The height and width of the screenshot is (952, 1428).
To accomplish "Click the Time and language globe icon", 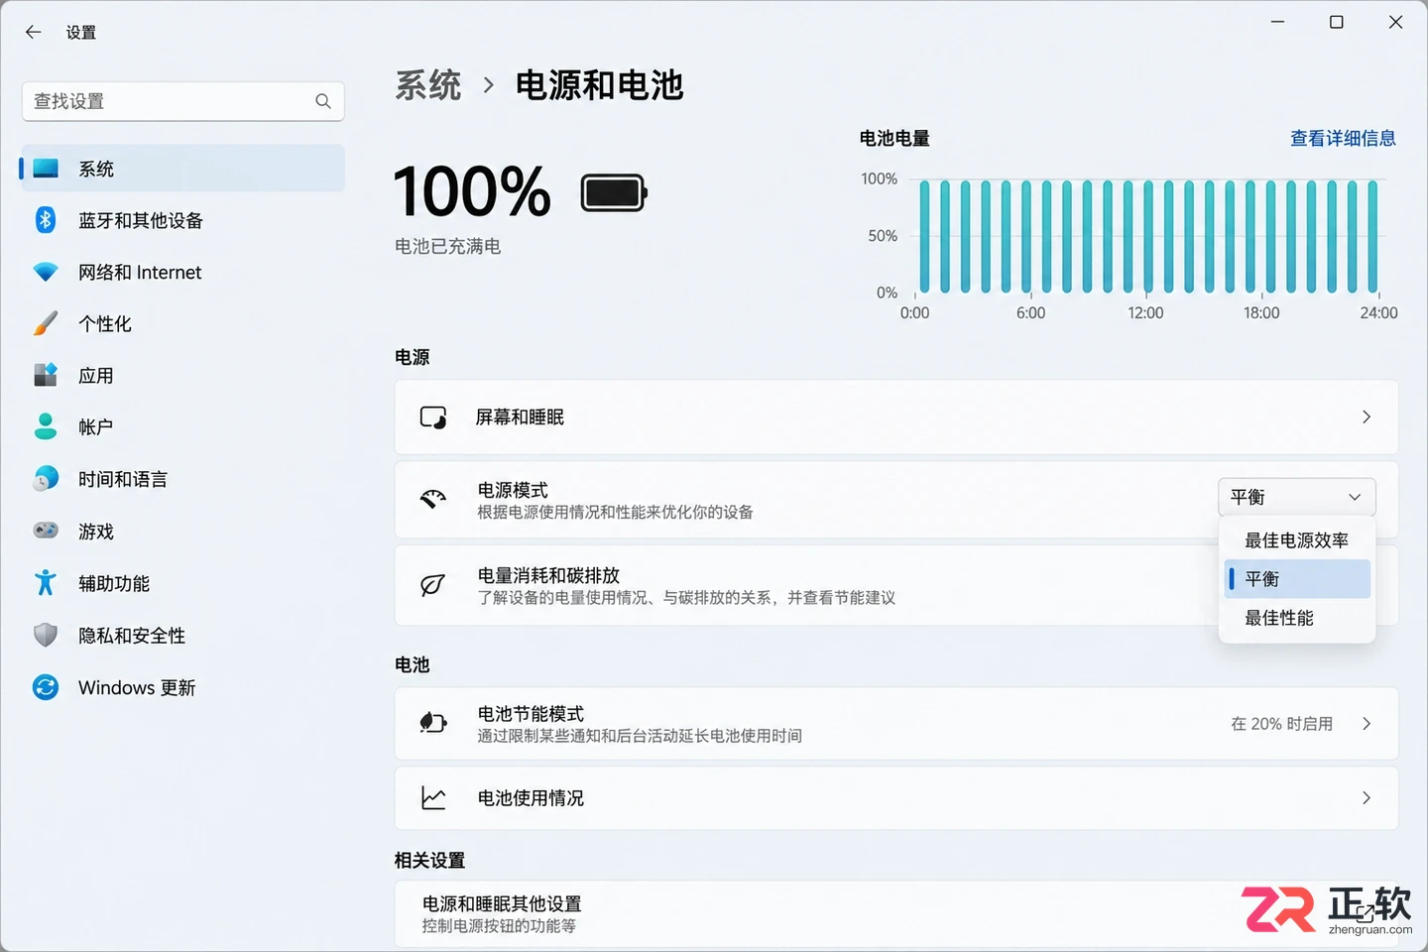I will [x=46, y=479].
